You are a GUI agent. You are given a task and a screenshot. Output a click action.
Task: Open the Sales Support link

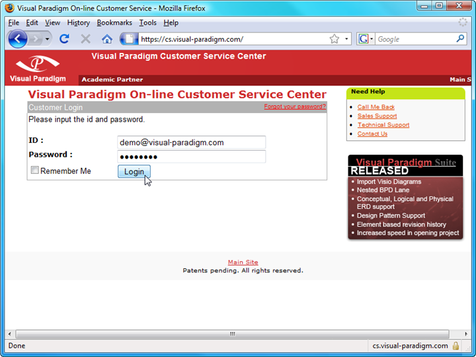click(x=377, y=116)
